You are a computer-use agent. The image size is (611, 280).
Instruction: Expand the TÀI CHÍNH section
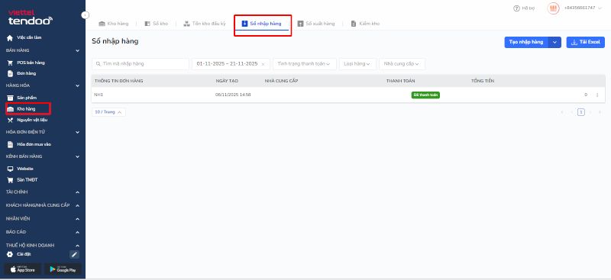[x=78, y=192]
